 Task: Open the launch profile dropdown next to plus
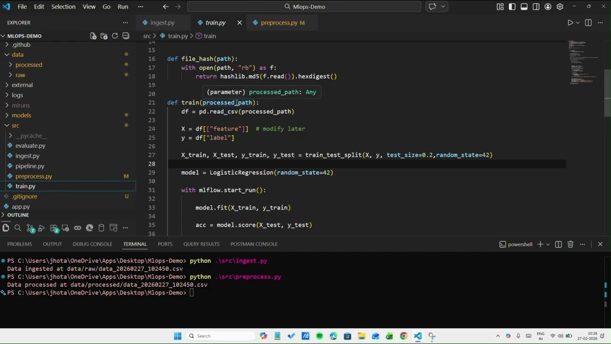pos(548,244)
